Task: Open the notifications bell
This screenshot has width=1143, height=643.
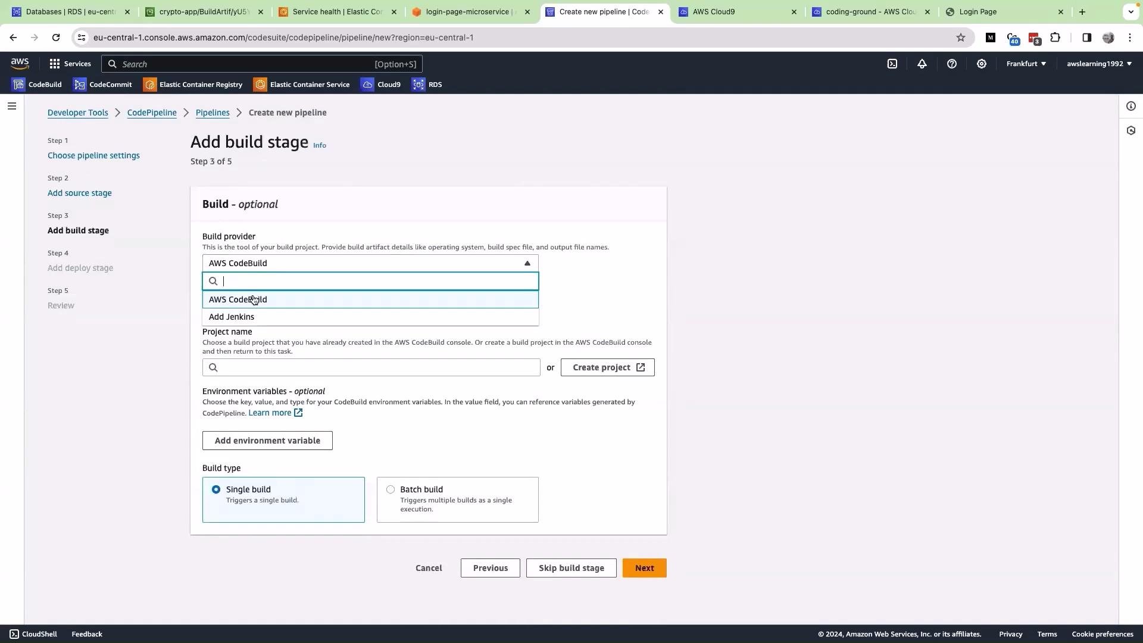Action: (x=922, y=64)
